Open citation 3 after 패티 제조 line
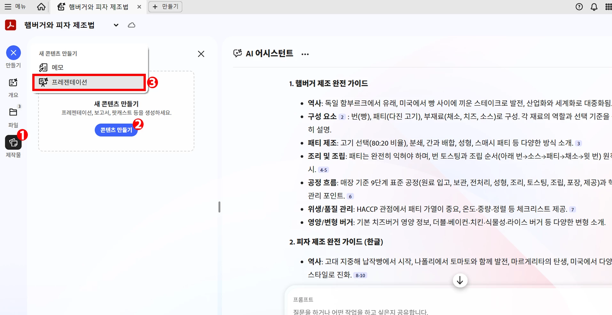The height and width of the screenshot is (315, 612). click(x=578, y=143)
